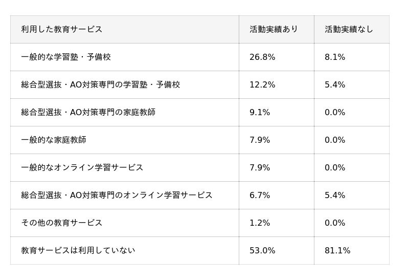The height and width of the screenshot is (280, 409).
Task: Click the 12.2% value cell
Action: (x=262, y=85)
